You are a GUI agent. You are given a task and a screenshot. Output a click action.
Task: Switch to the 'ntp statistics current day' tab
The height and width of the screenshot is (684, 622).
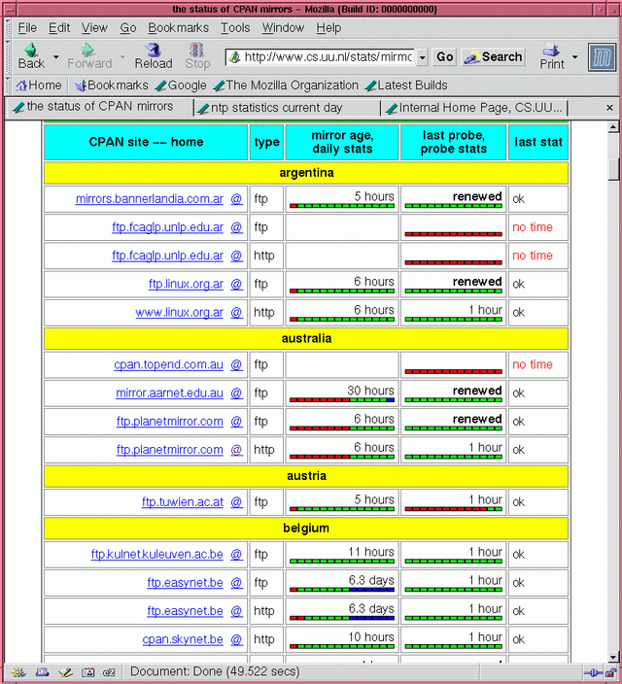point(288,108)
